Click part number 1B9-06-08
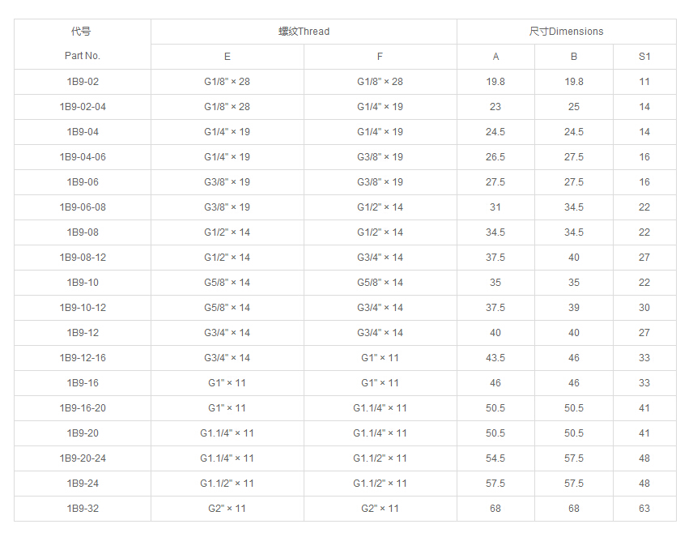The width and height of the screenshot is (693, 537). 83,207
